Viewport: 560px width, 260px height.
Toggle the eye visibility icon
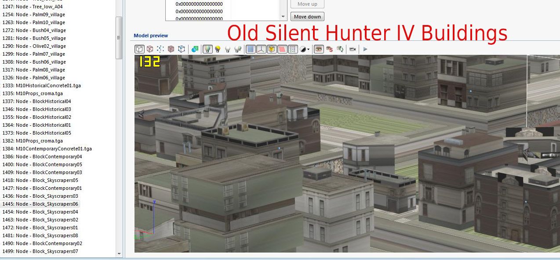coord(319,49)
